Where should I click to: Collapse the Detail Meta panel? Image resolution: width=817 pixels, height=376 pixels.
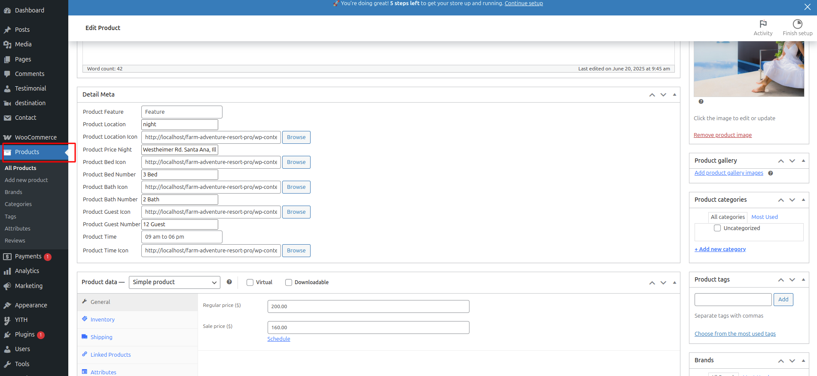[674, 94]
